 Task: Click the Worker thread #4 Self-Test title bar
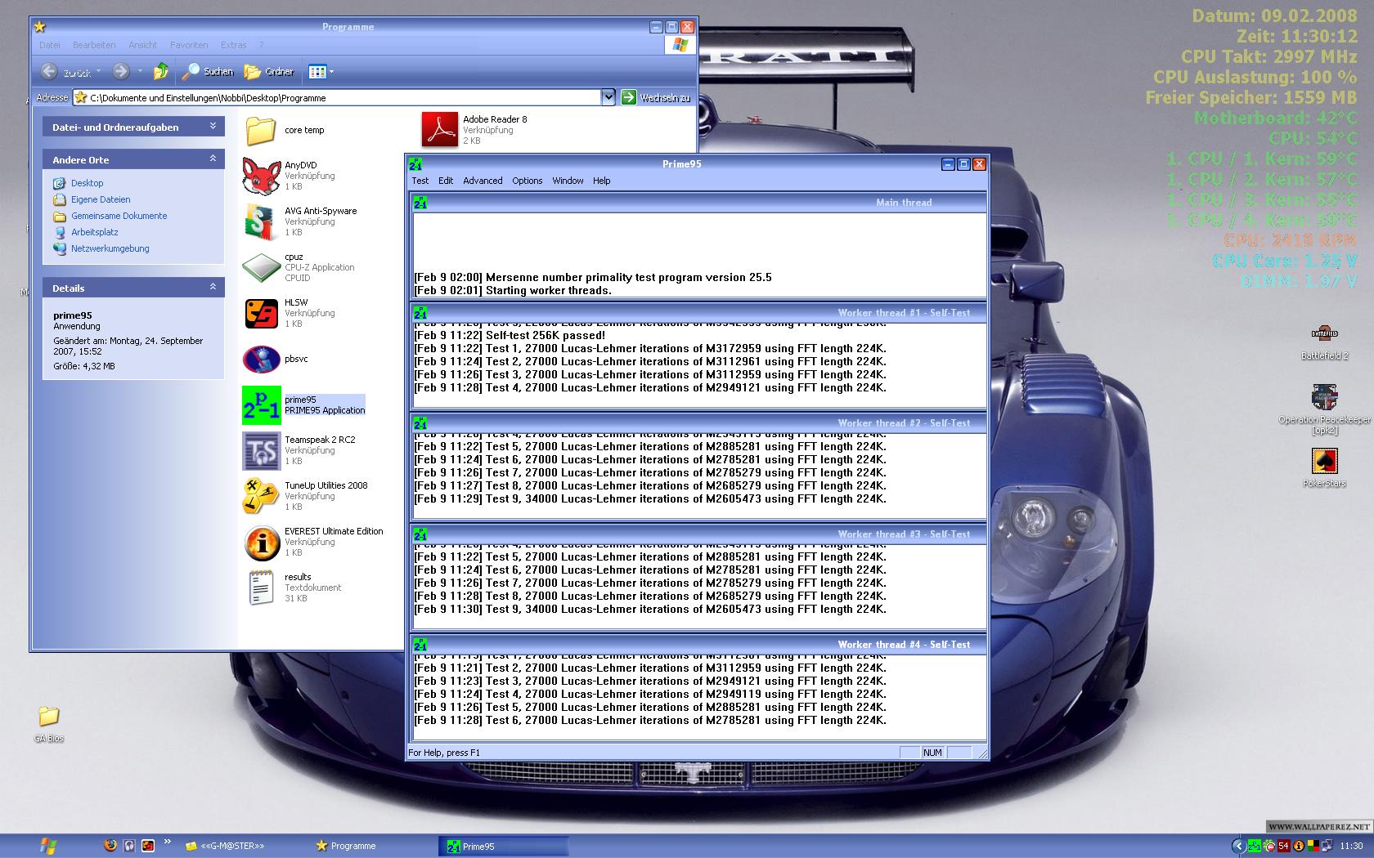tap(698, 645)
